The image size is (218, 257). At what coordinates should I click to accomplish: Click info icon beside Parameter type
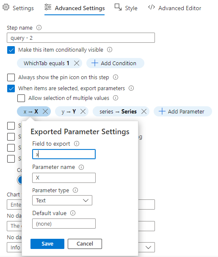tap(75, 190)
